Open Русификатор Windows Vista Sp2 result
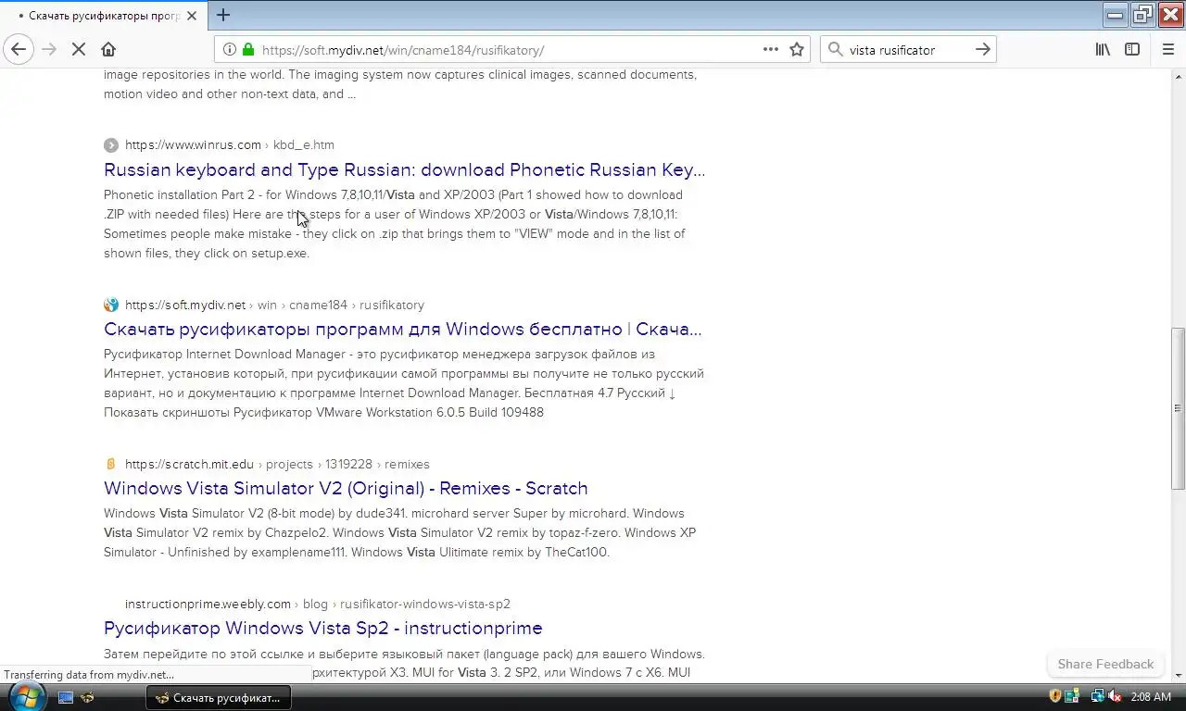The image size is (1186, 711). pos(322,628)
